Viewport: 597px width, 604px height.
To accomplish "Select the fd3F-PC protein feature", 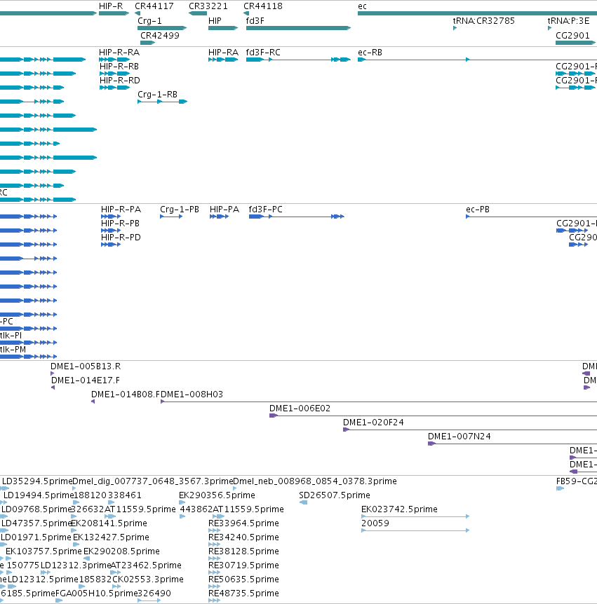I will pyautogui.click(x=297, y=217).
